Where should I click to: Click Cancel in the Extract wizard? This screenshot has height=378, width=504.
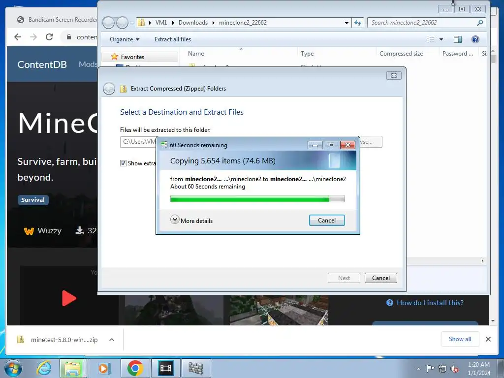pos(380,278)
